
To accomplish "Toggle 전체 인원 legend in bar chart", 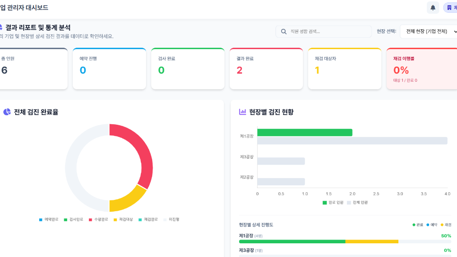I will [x=357, y=202].
